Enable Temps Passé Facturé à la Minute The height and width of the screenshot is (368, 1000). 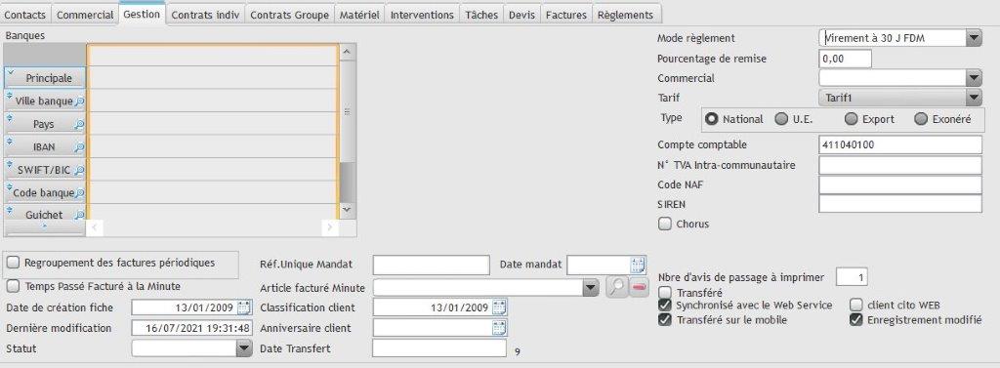tap(14, 286)
